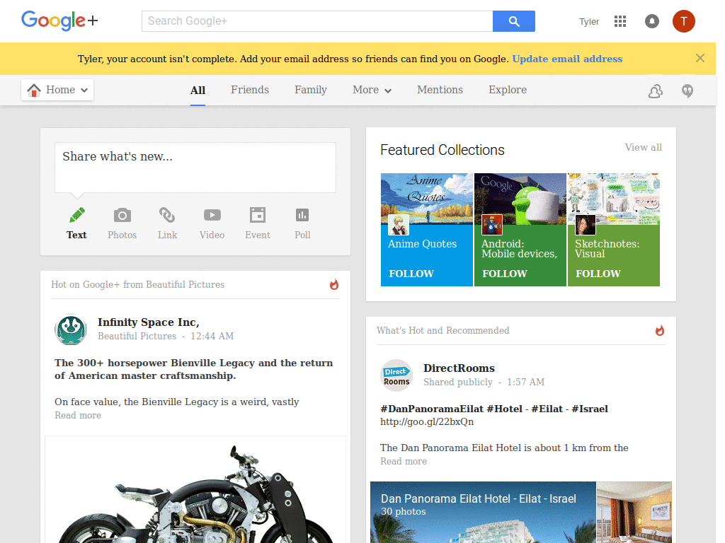Click the Google+ logo
725x543 pixels.
coord(59,21)
